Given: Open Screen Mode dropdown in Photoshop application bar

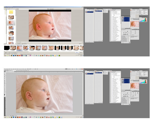Looking at the screenshot, I should [37, 69].
